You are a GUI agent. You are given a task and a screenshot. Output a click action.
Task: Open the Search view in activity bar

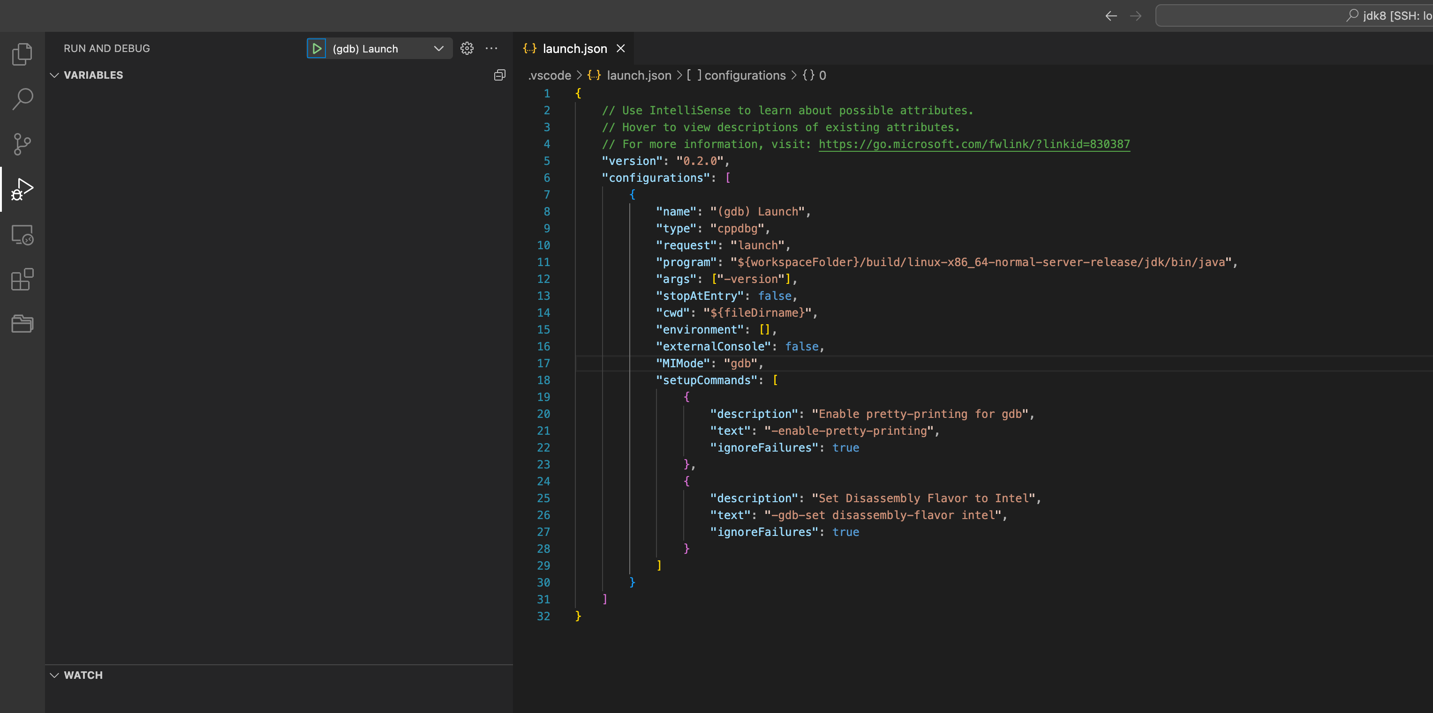click(22, 99)
